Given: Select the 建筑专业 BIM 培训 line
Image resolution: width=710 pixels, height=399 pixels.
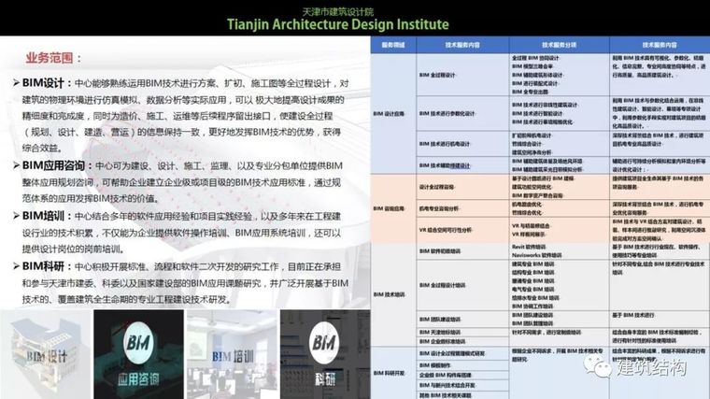Looking at the screenshot, I should (x=532, y=264).
